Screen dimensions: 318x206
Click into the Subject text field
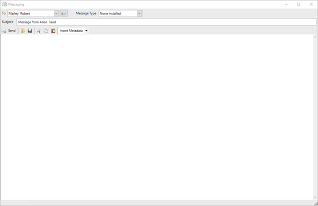pos(166,22)
